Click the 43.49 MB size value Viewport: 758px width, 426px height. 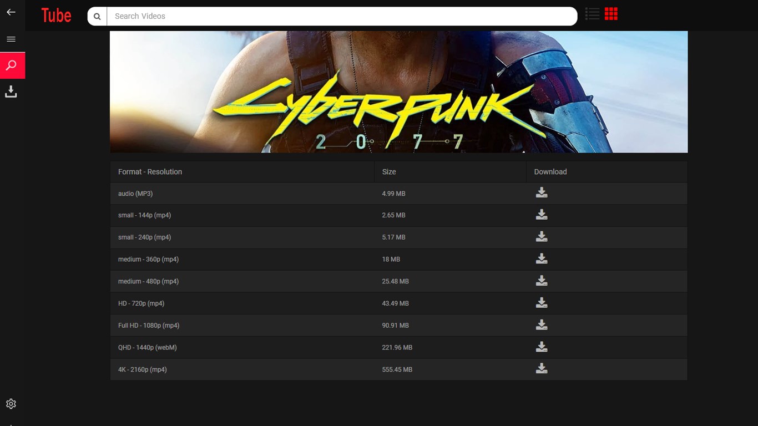(x=396, y=303)
